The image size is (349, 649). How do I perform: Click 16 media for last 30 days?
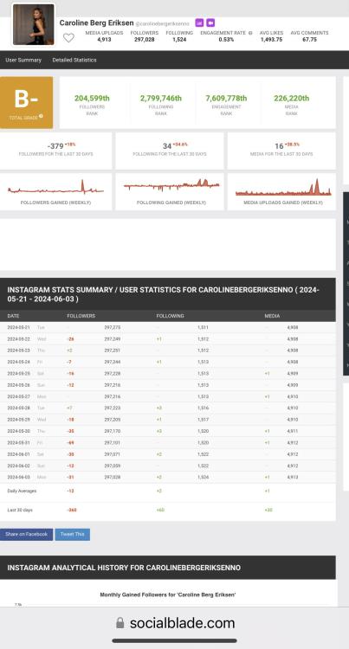point(279,146)
